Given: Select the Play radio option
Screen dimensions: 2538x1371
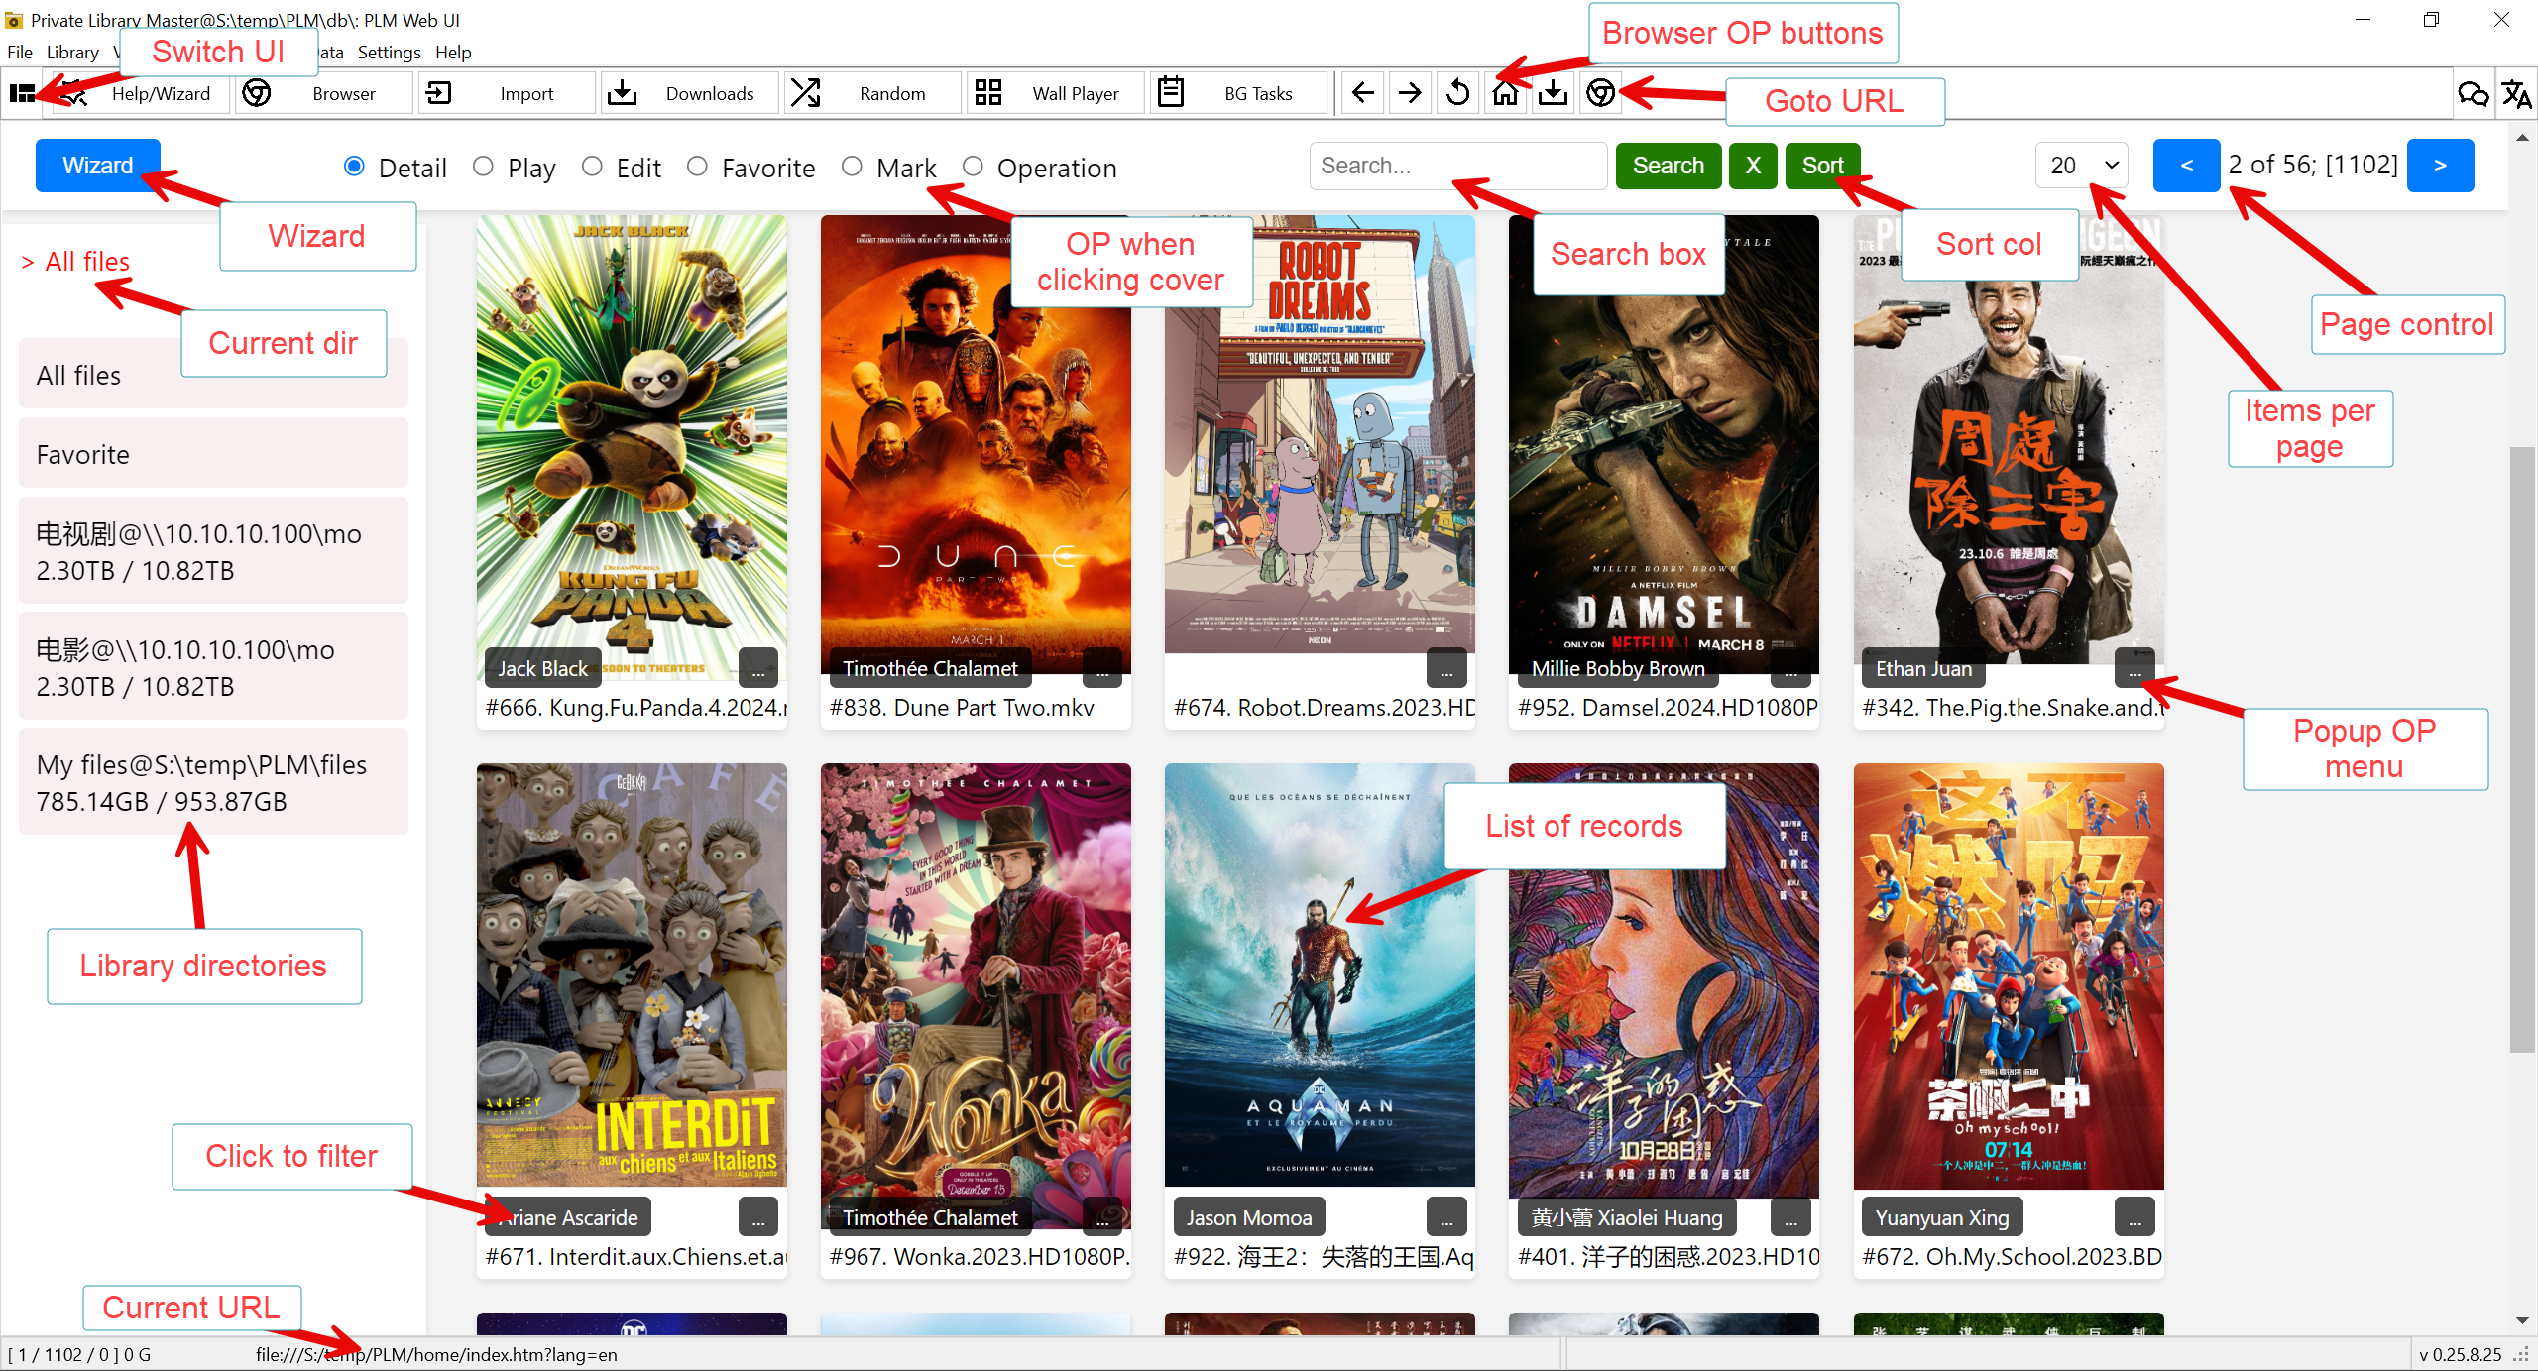Looking at the screenshot, I should 484,167.
